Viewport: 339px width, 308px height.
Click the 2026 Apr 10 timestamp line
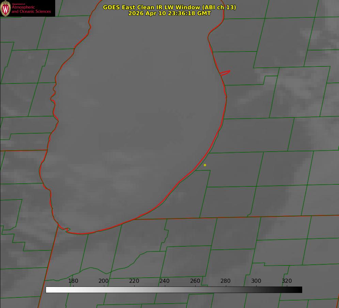[x=170, y=13]
